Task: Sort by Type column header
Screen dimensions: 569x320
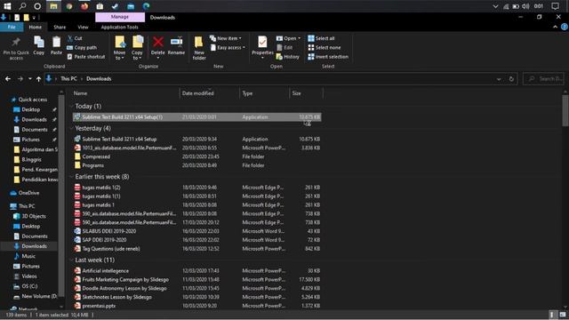Action: click(265, 93)
